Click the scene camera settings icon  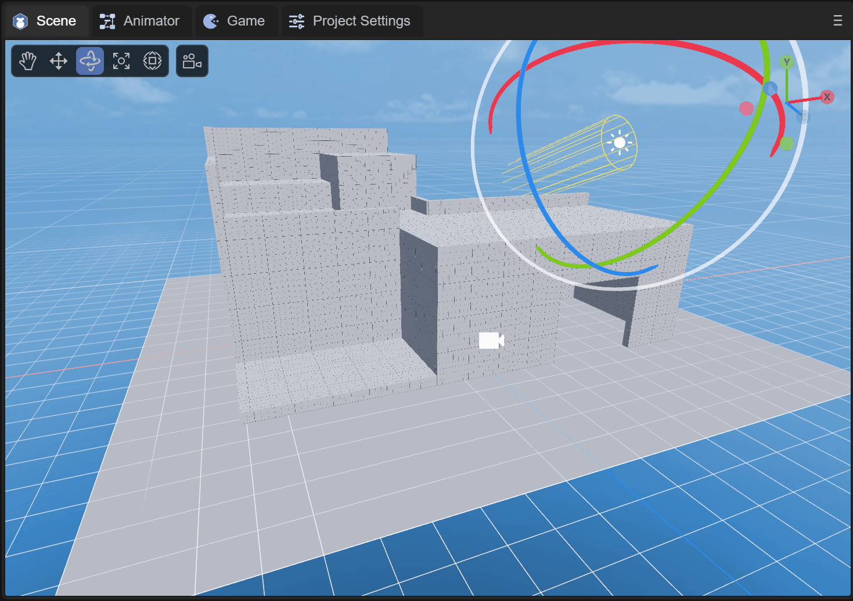pyautogui.click(x=192, y=61)
